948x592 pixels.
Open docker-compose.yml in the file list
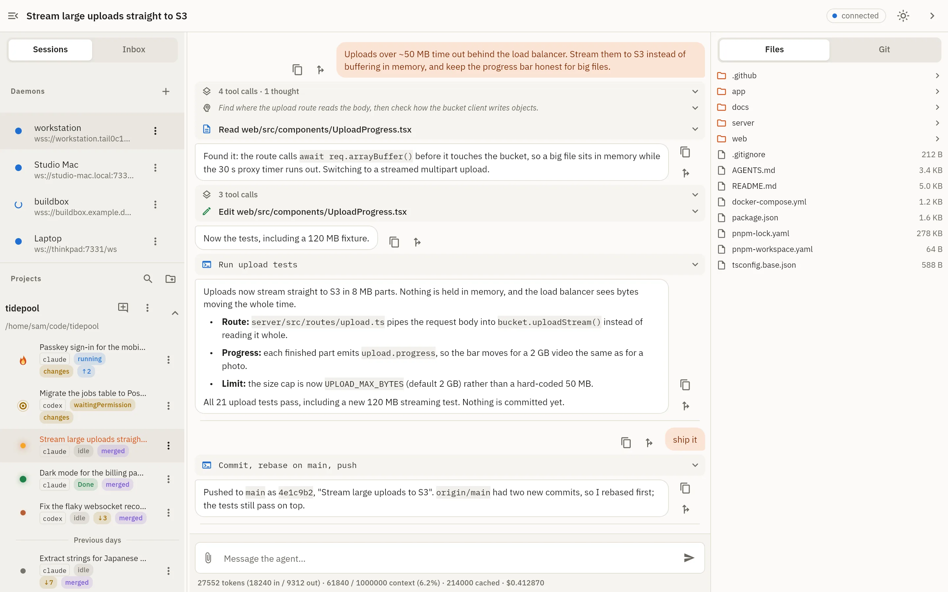tap(829, 202)
